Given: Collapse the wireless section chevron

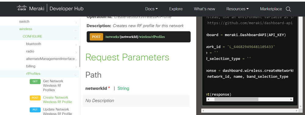Looking at the screenshot, I should [75, 30].
